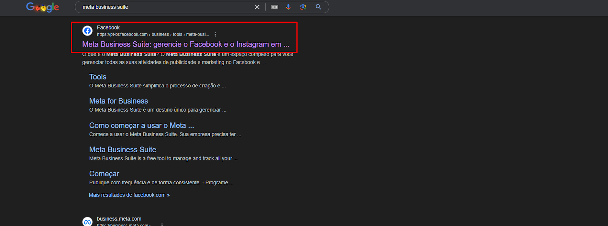The image size is (608, 226).
Task: Click the Facebook favicon on first result
Action: point(87,31)
